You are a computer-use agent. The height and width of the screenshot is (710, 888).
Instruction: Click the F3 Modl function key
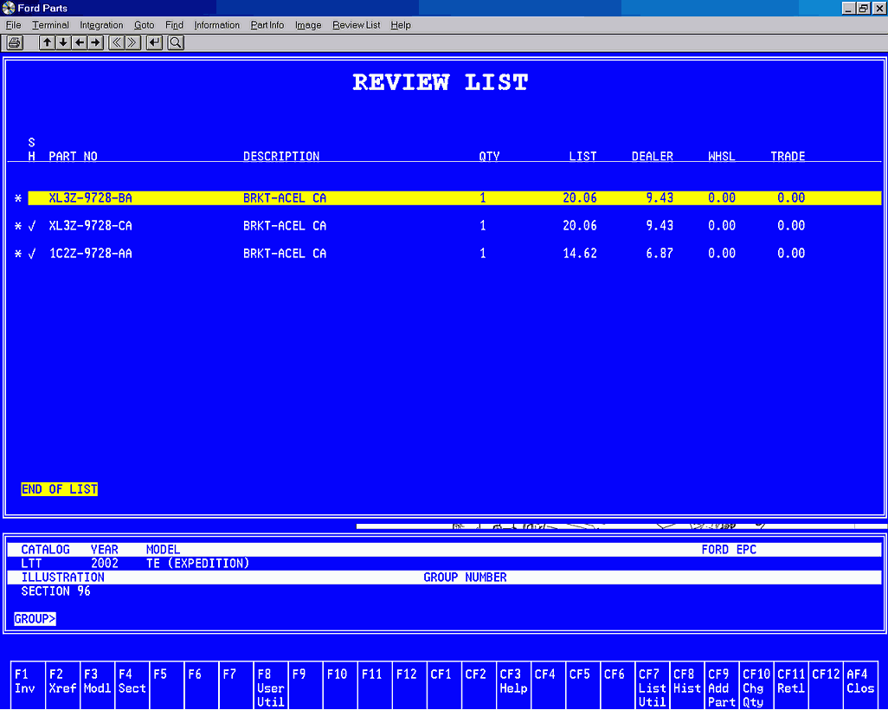98,685
